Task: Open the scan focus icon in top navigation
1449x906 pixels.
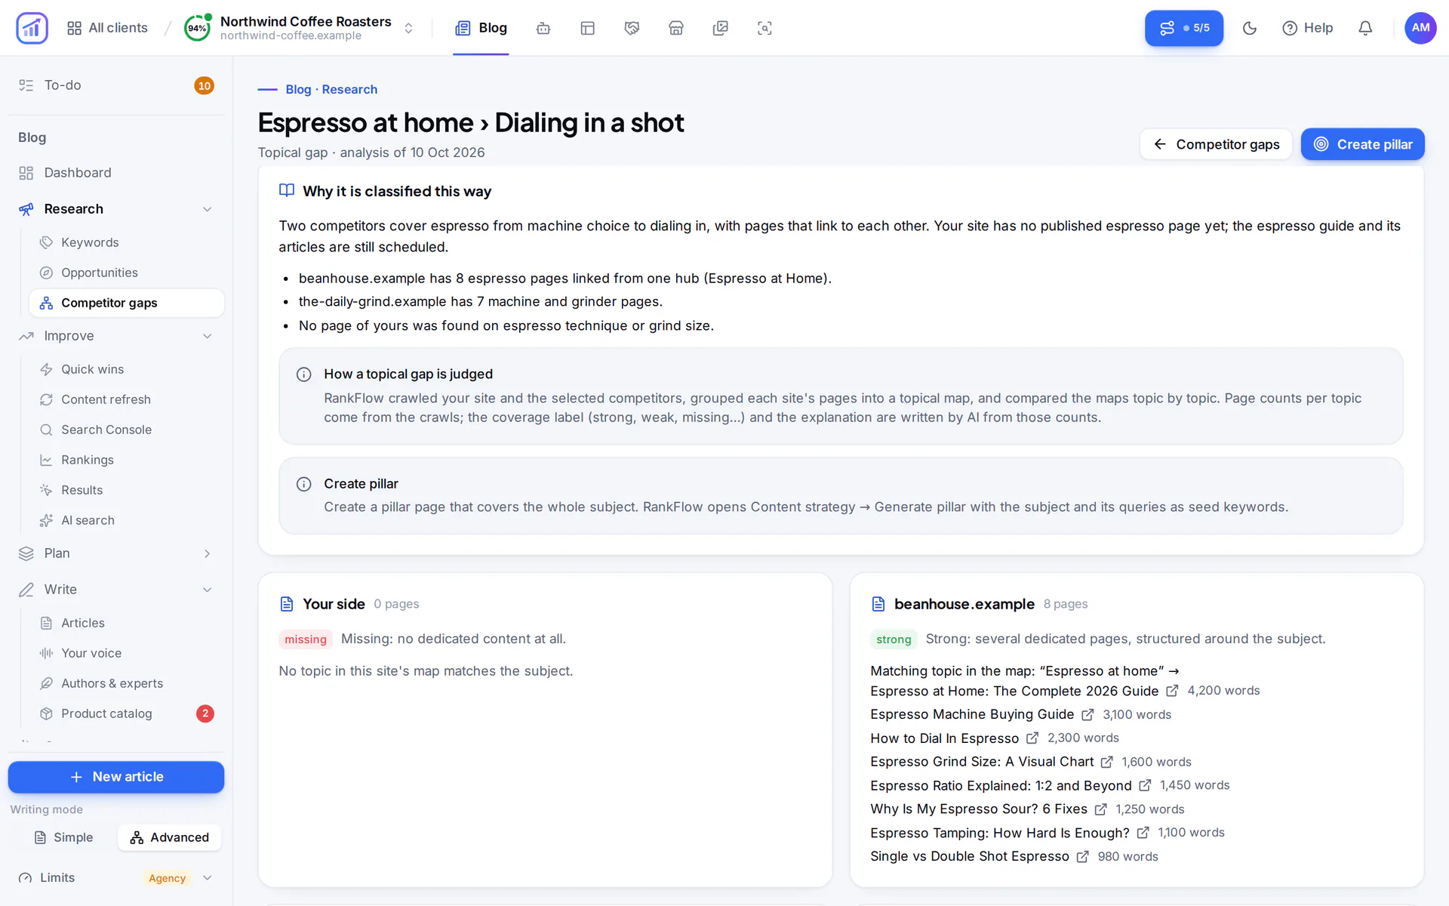Action: [764, 28]
